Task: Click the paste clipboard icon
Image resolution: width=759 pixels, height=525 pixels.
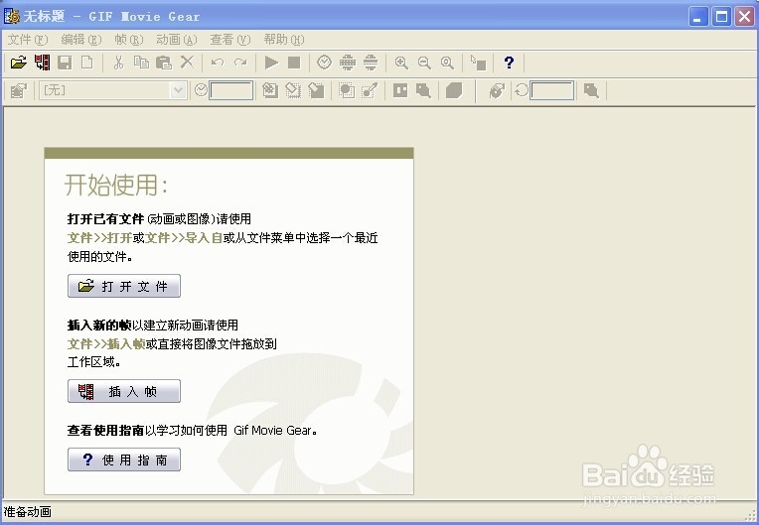Action: (164, 63)
